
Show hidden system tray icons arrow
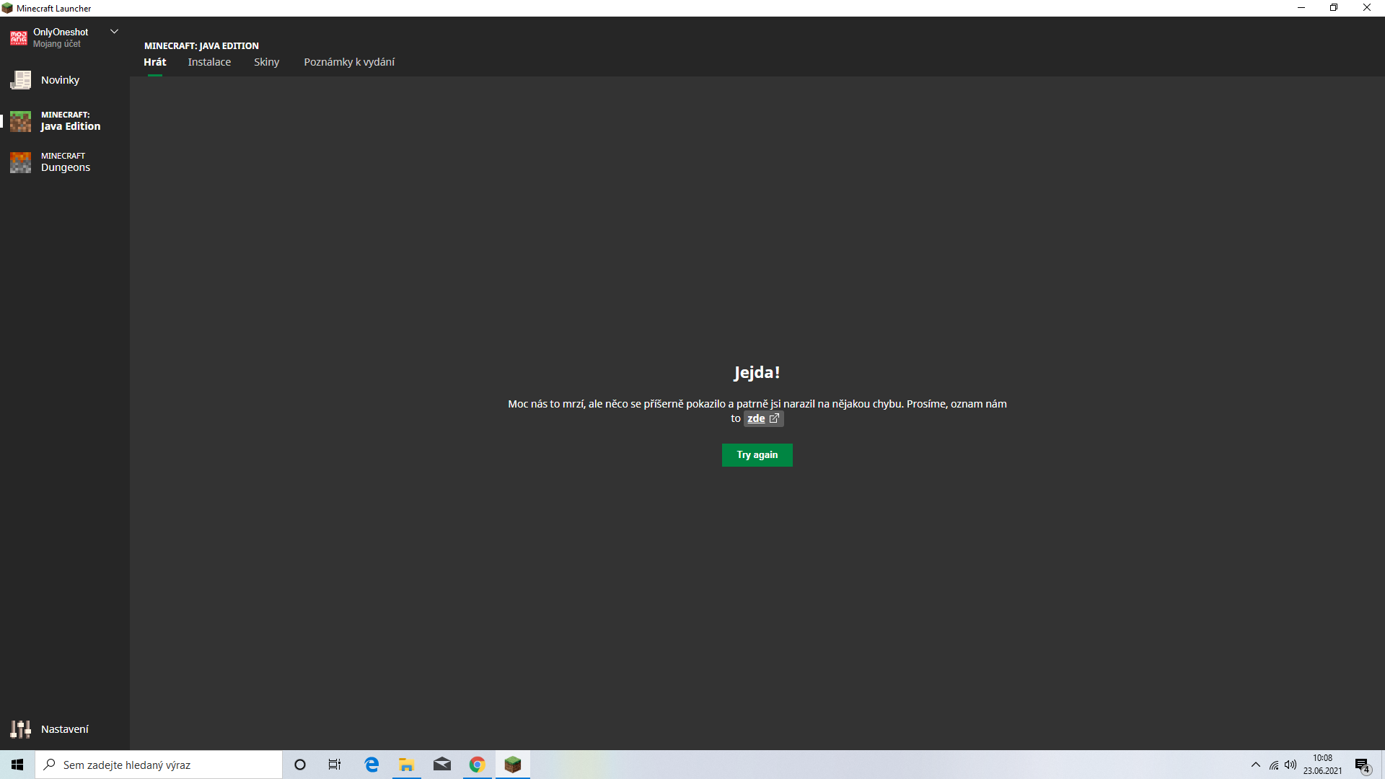pos(1255,765)
